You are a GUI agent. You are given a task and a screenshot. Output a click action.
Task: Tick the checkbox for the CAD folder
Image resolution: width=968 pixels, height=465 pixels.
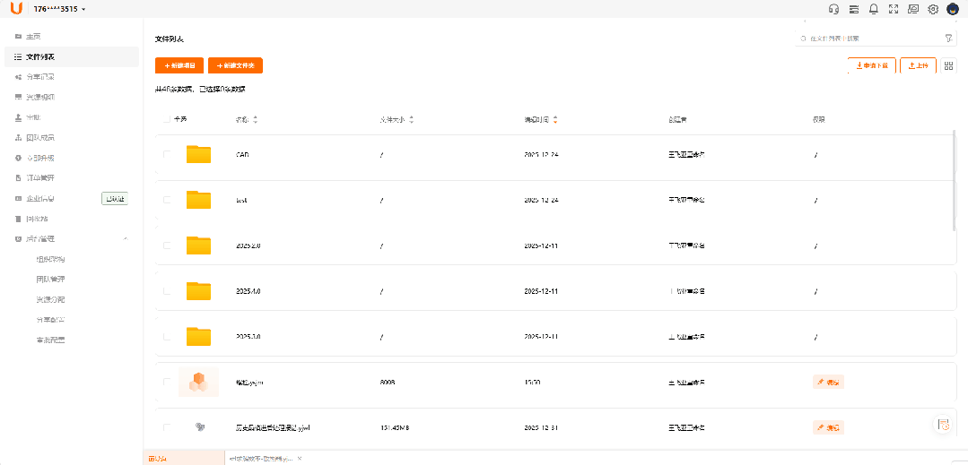pos(166,154)
